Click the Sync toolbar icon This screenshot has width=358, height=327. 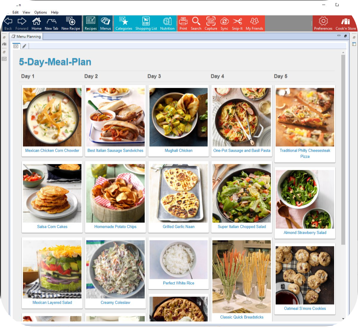click(x=224, y=24)
